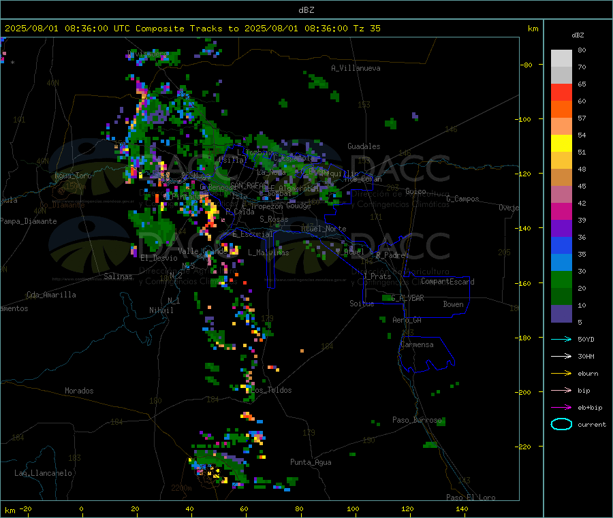
Task: Click the Paso_Barroso map label
Action: pos(417,420)
